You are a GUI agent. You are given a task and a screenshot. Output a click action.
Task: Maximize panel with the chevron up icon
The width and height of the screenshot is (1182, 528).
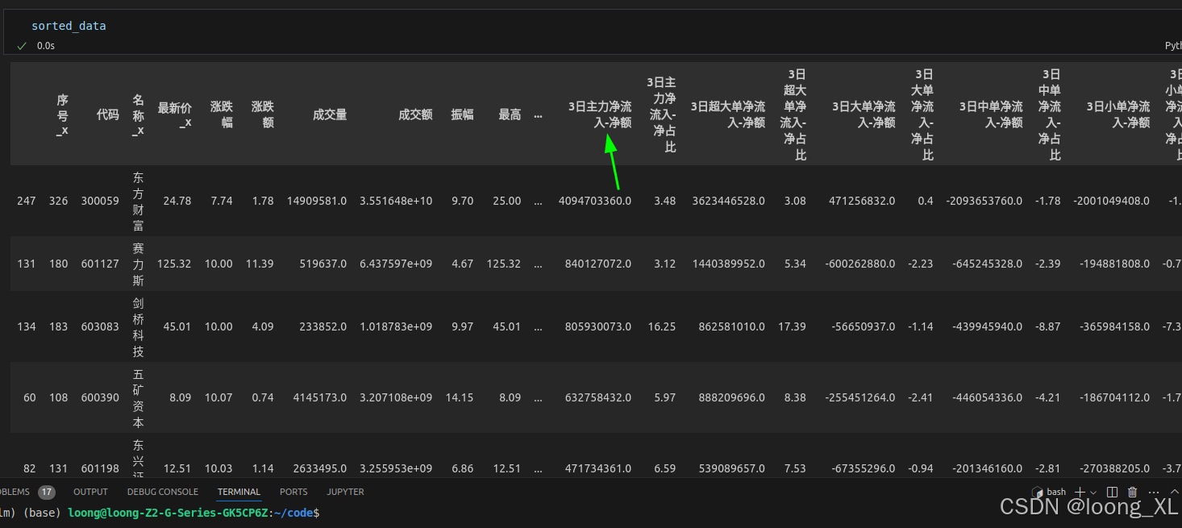[1174, 492]
